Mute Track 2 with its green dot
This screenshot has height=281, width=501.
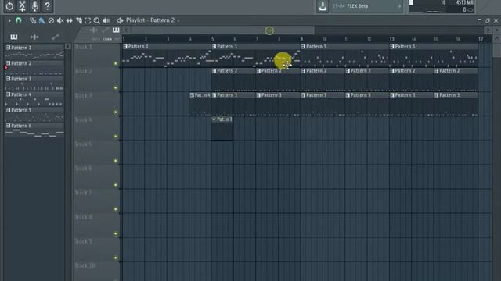pyautogui.click(x=116, y=88)
